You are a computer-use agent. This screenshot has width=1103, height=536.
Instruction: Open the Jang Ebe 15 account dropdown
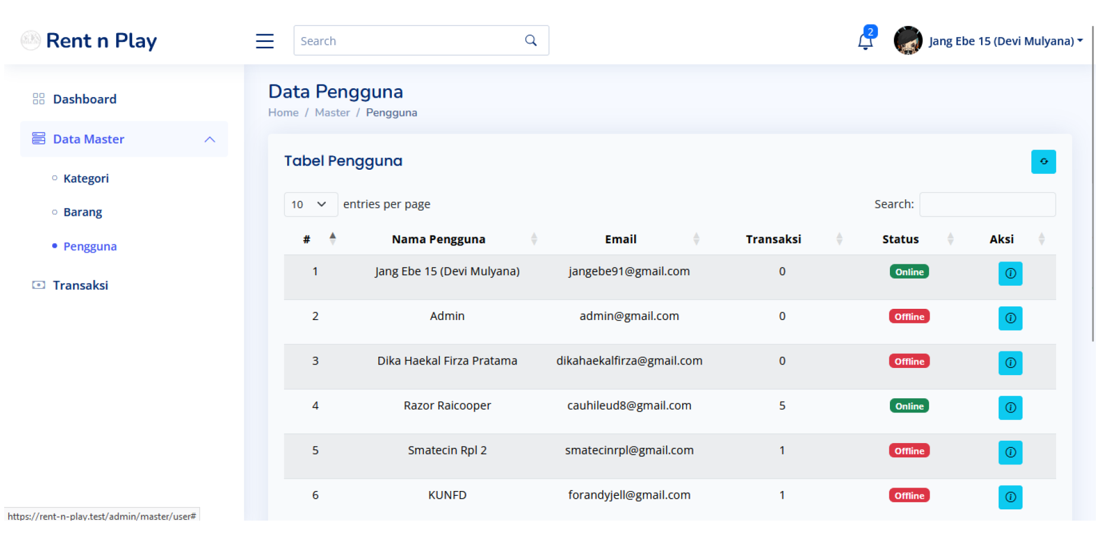point(1005,40)
